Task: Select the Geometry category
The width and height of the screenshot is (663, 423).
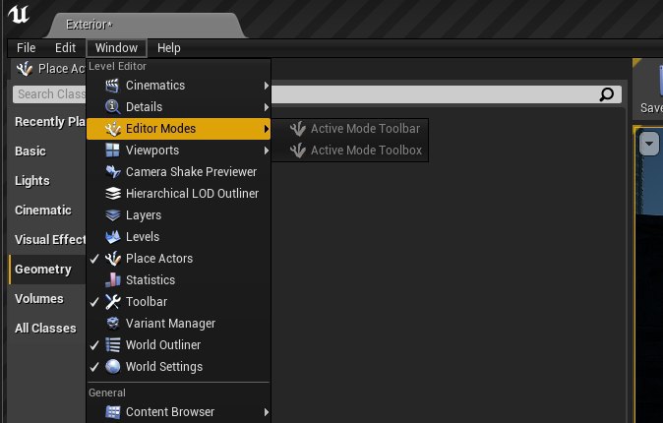Action: click(43, 270)
